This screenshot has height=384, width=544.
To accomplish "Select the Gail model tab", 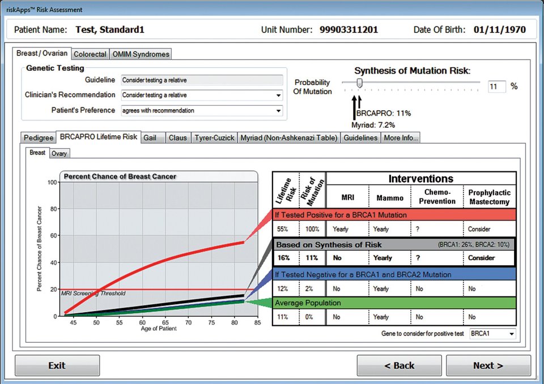I will (x=153, y=138).
